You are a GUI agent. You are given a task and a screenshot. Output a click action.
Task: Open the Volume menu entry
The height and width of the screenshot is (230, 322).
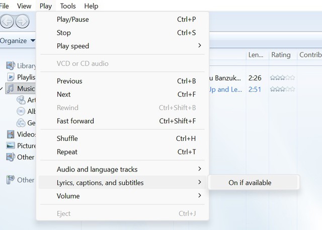click(122, 196)
